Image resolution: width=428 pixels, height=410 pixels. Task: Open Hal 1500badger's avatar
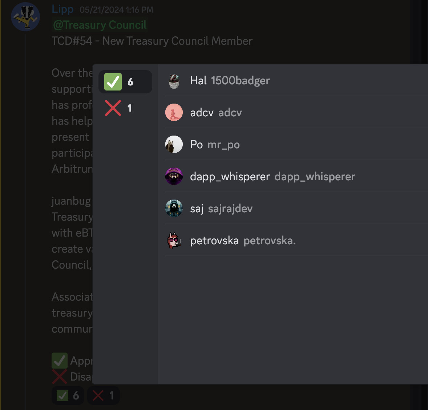coord(174,81)
